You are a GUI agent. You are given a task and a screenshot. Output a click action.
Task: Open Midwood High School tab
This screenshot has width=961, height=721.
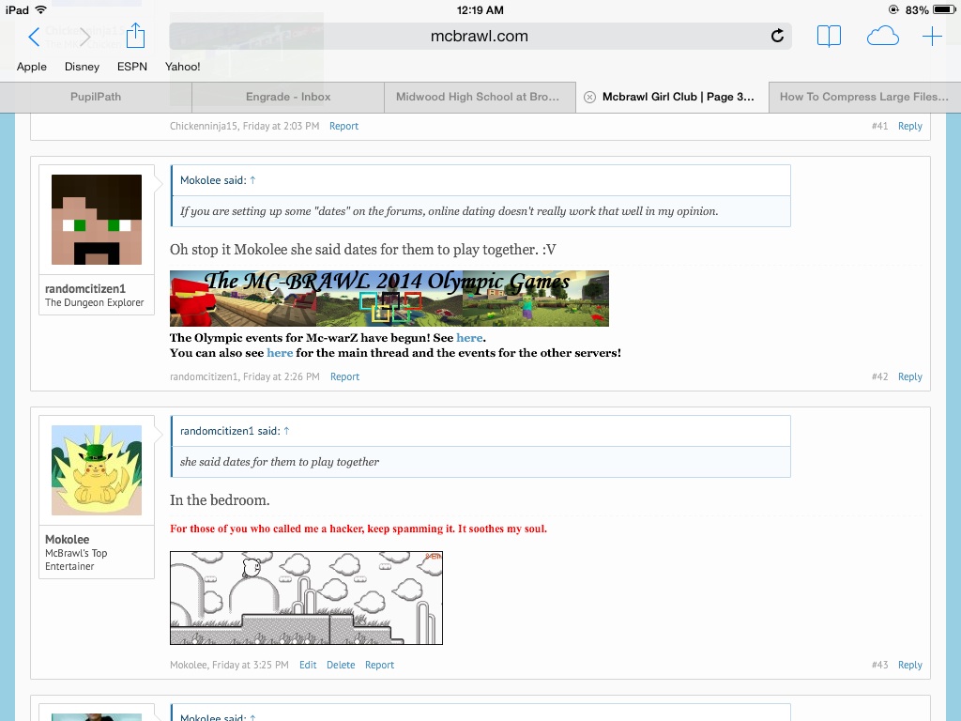(478, 97)
